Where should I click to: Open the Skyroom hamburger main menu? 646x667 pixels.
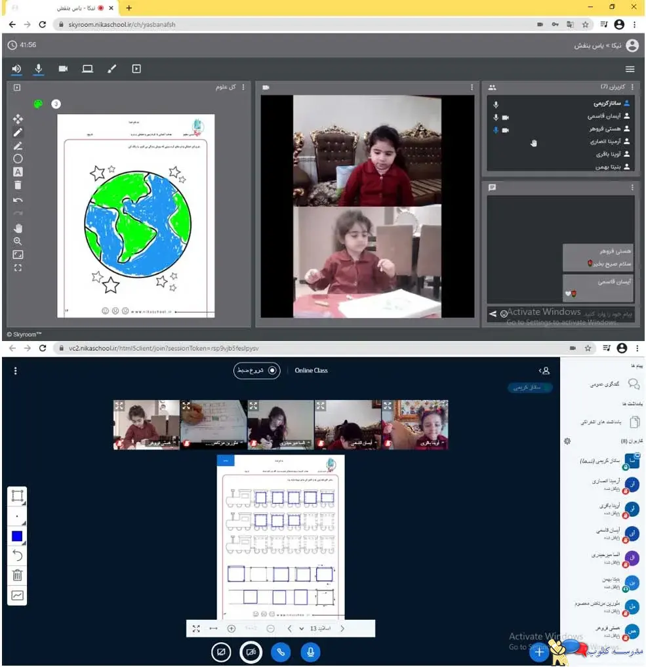coord(630,69)
